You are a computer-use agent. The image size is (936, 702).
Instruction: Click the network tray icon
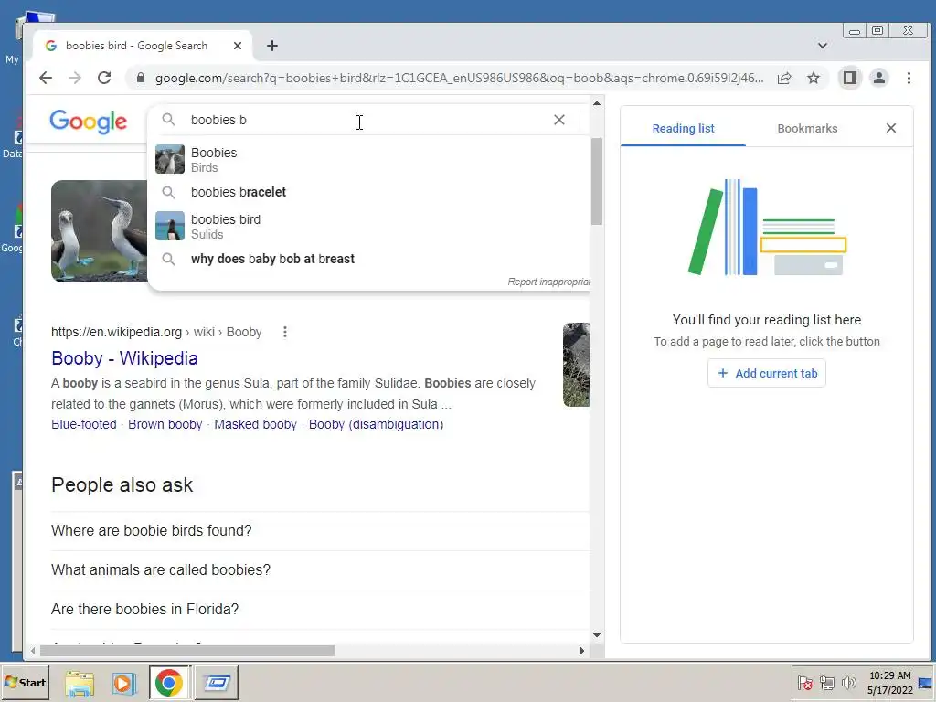point(826,683)
